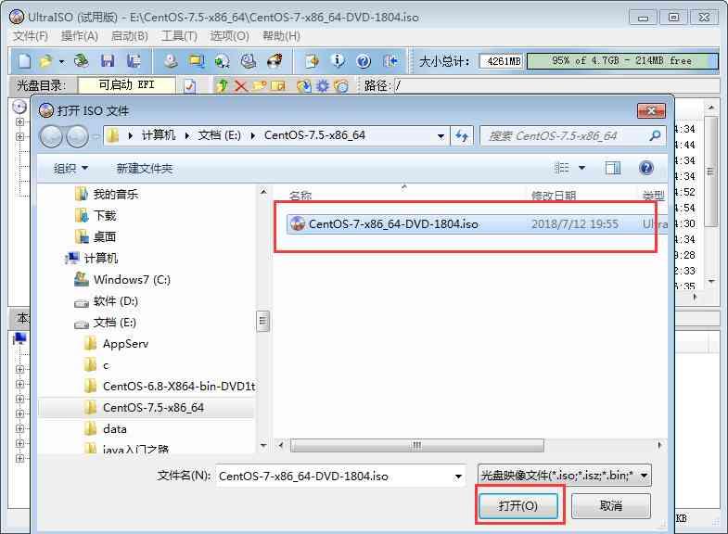Screen dimensions: 728x534
Task: Open the 光盘映像文件 file type dropdown
Action: 565,476
